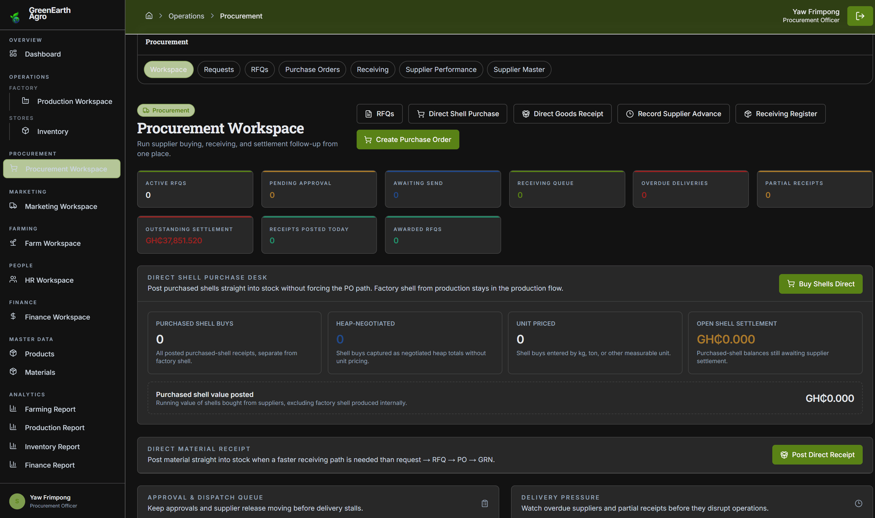Click the Awarded RFQs stat card
875x518 pixels.
(443, 235)
